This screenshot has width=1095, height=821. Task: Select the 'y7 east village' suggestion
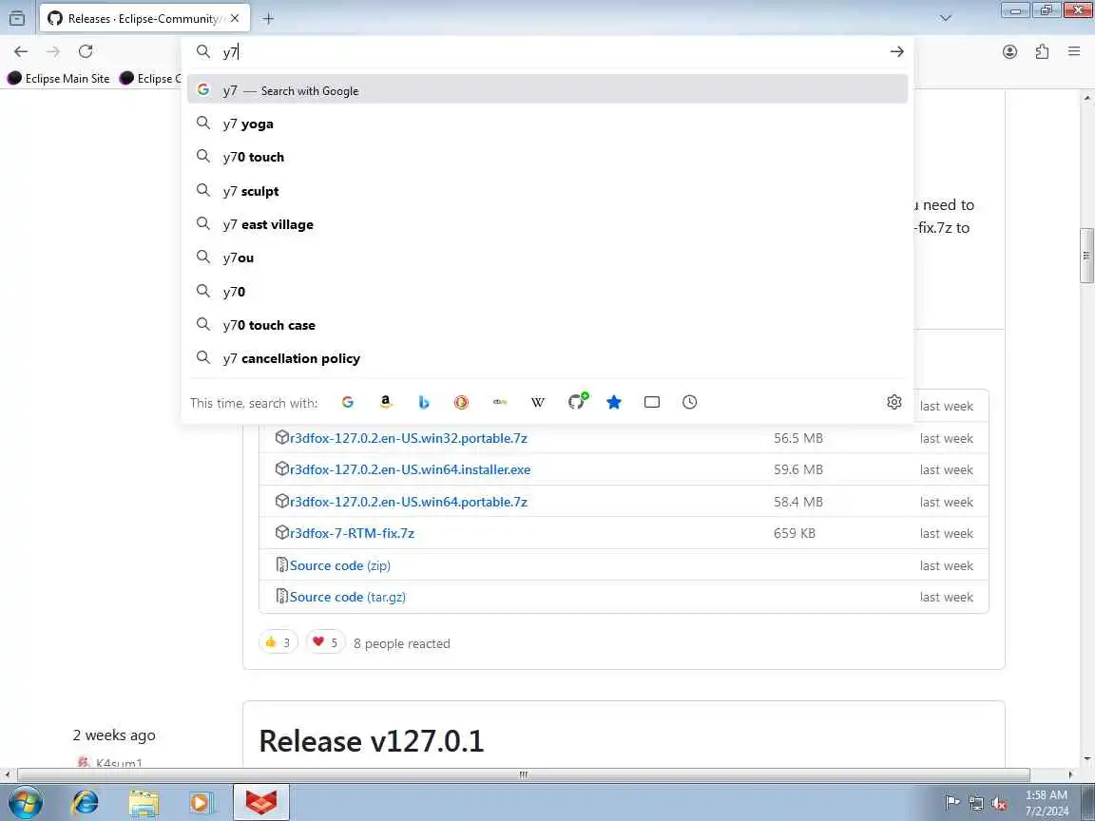click(x=547, y=224)
